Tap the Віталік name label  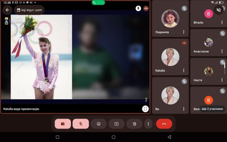coord(198,22)
